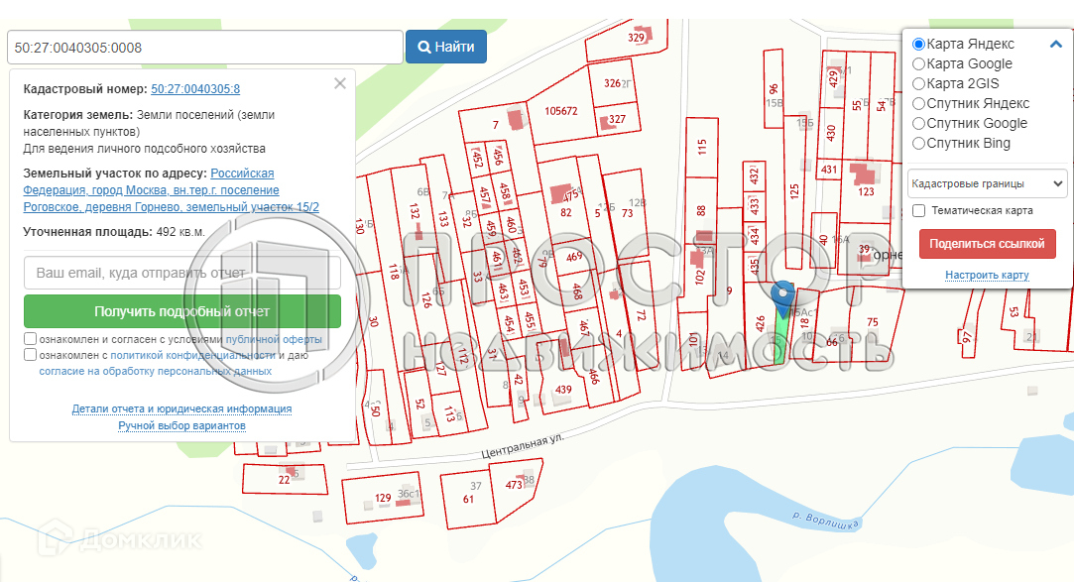Click the parcel labeled 115

click(701, 147)
